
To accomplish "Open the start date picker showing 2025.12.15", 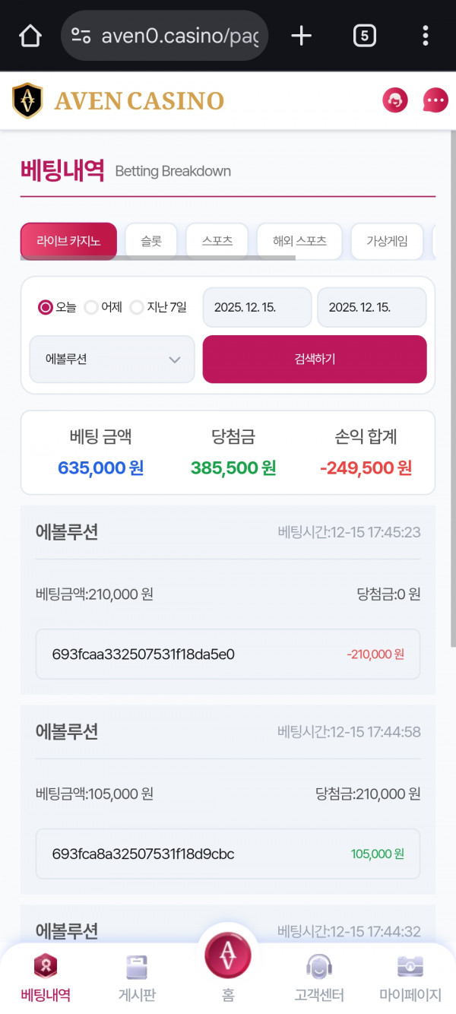I will point(256,307).
